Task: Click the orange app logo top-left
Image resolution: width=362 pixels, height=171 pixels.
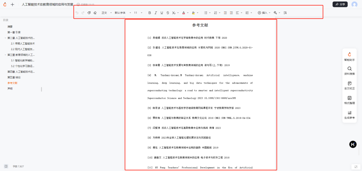Action: tap(5, 4)
